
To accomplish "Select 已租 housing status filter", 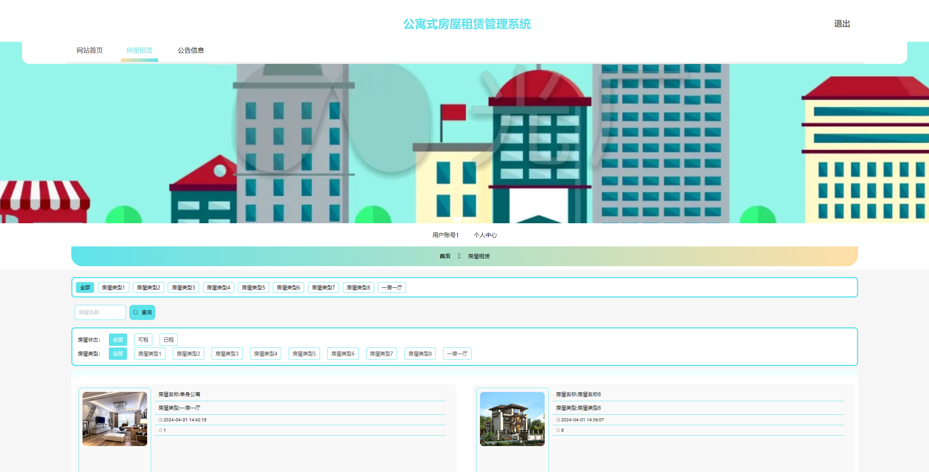I will click(x=168, y=339).
